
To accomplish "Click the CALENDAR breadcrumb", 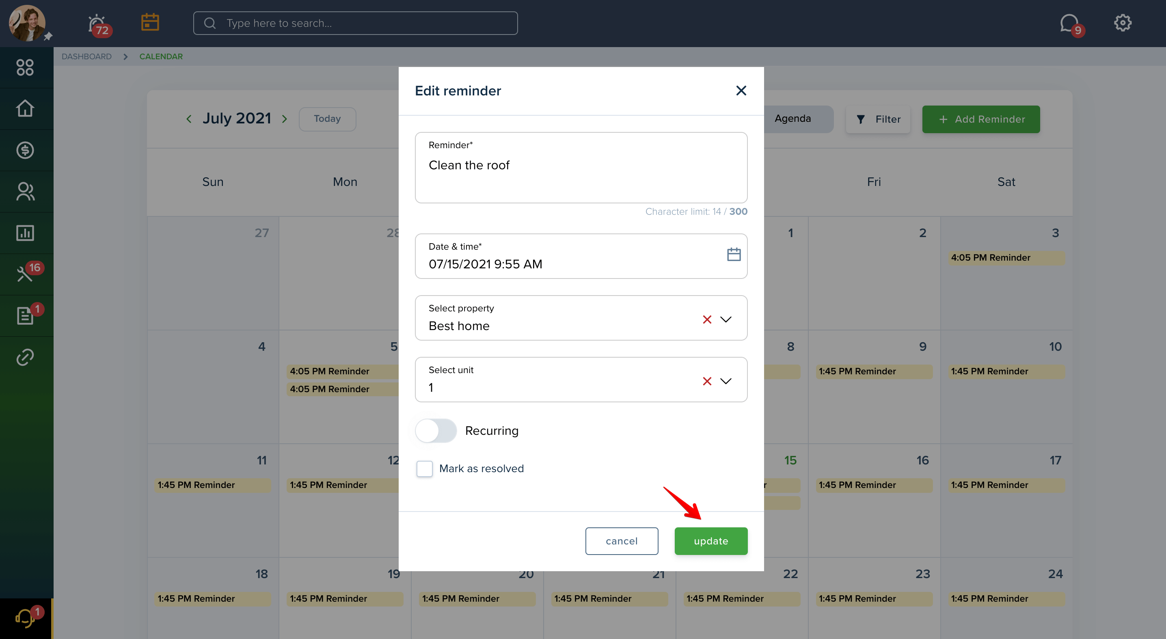I will 161,56.
